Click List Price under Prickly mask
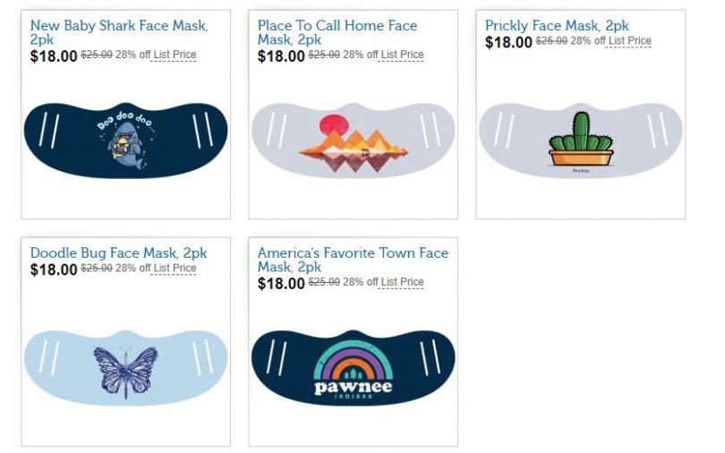725x453 pixels. [x=629, y=41]
